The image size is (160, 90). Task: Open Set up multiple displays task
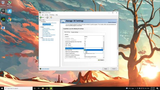[x=47, y=36]
